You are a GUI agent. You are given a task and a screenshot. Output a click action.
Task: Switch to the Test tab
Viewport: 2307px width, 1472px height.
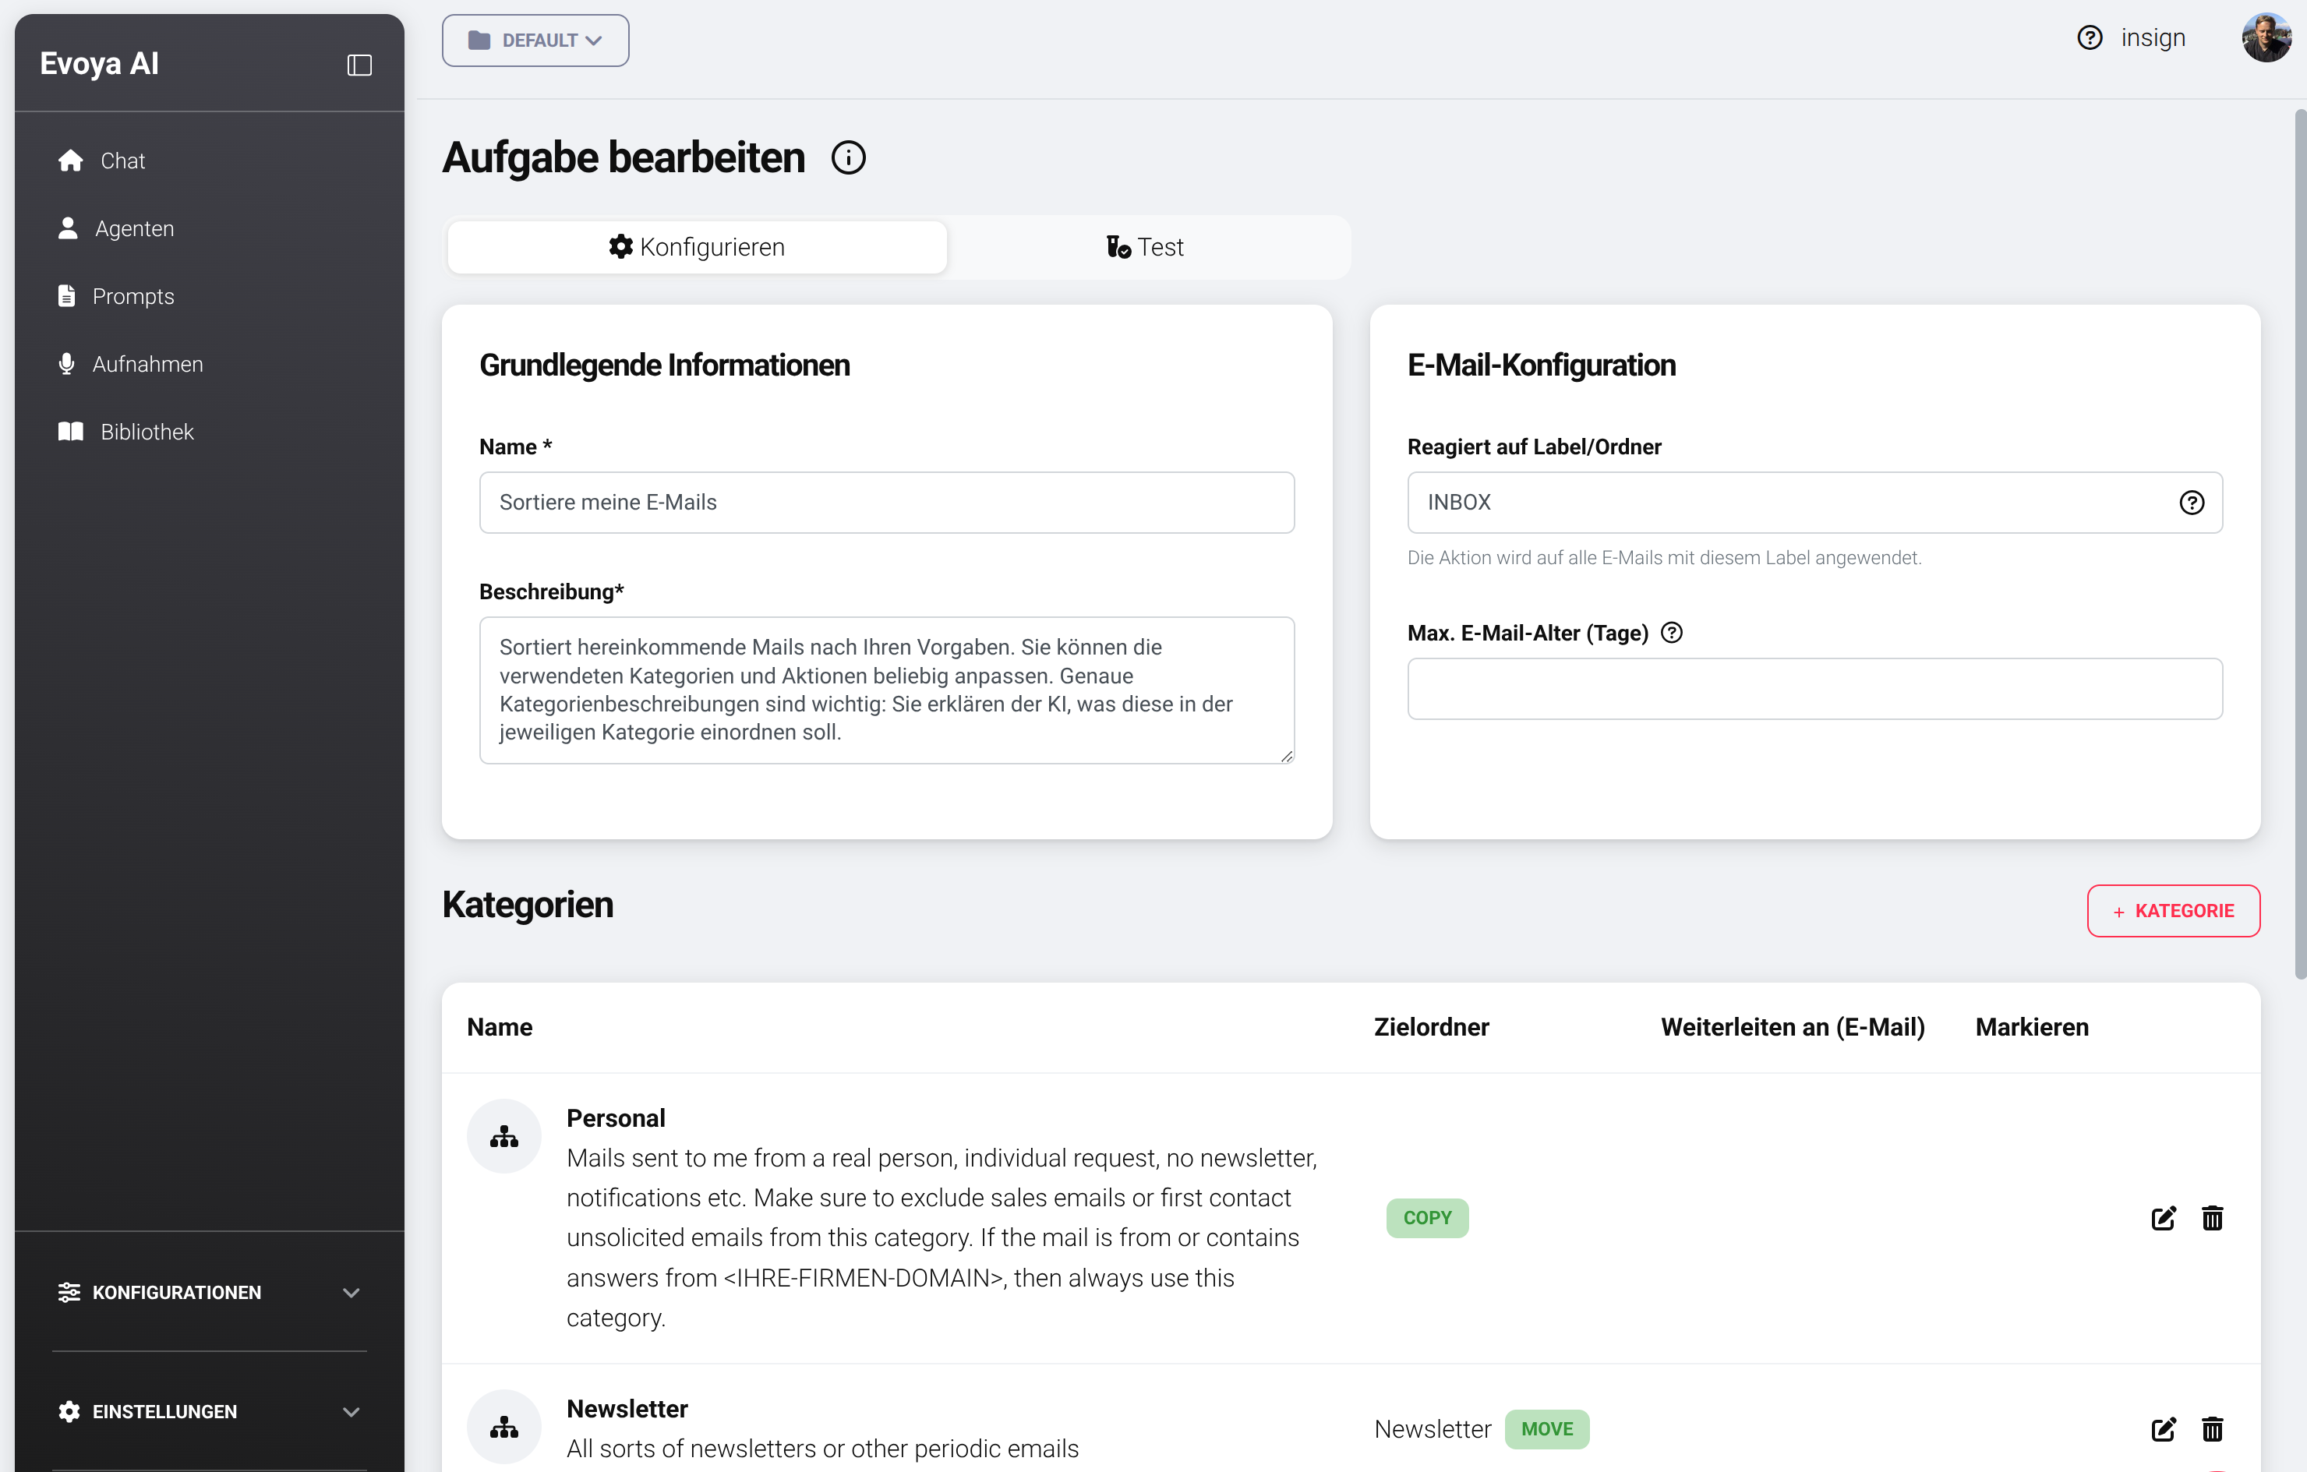click(1146, 246)
